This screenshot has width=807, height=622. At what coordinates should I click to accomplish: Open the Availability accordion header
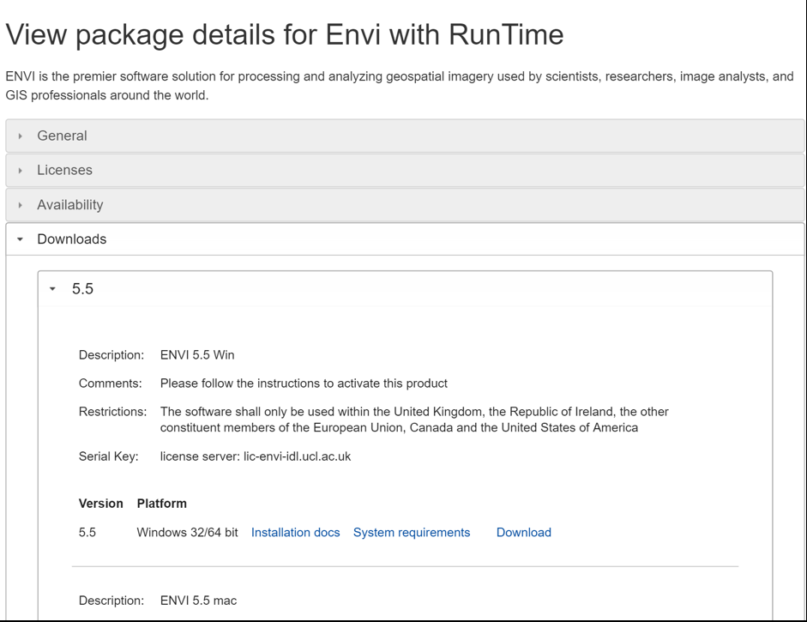[405, 205]
